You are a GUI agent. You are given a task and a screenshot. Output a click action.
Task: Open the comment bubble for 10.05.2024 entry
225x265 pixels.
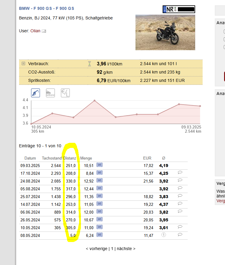point(180,227)
